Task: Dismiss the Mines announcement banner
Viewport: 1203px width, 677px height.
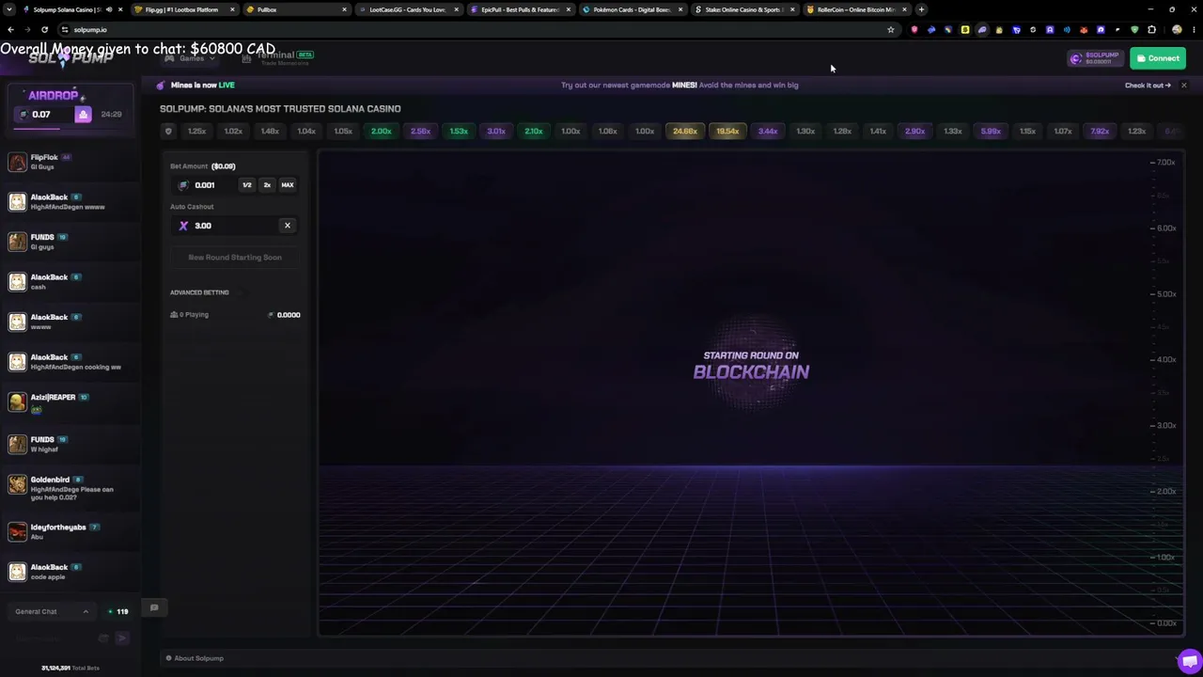Action: click(x=1183, y=86)
